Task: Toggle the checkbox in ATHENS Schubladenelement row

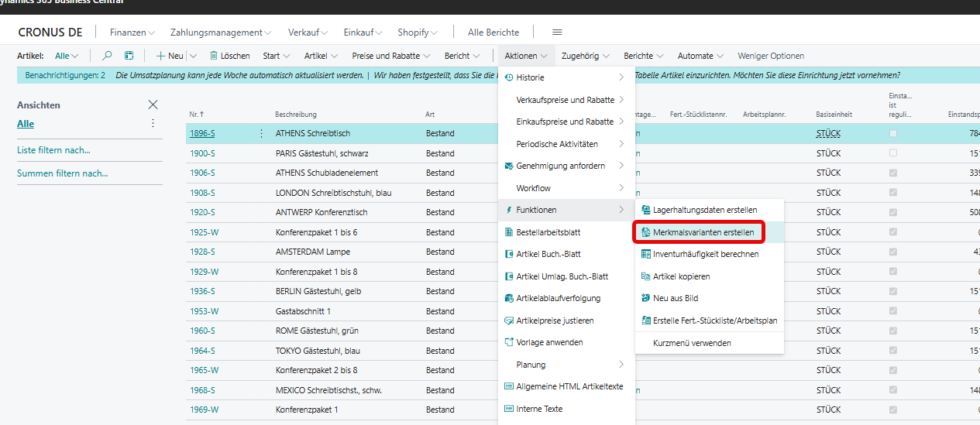Action: pos(893,173)
